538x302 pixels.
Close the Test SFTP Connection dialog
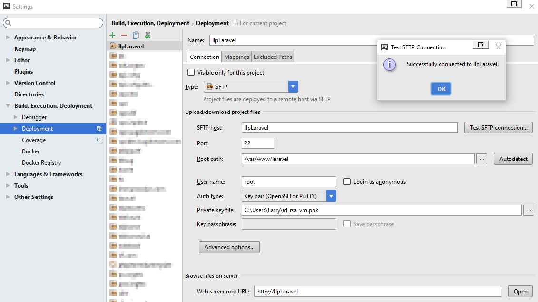click(499, 47)
